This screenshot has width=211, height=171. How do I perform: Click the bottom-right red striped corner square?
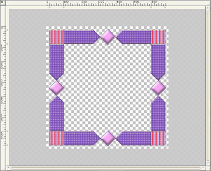[x=159, y=138]
